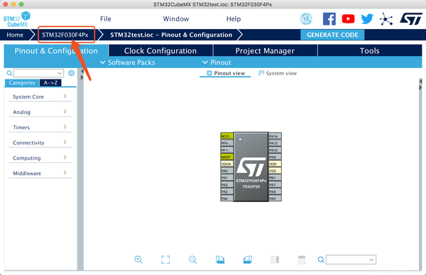This screenshot has width=426, height=275.
Task: Click the settings gear beside search box
Action: (x=71, y=73)
